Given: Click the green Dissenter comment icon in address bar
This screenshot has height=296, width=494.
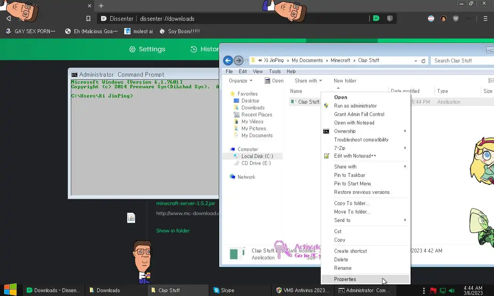Looking at the screenshot, I should point(376,18).
